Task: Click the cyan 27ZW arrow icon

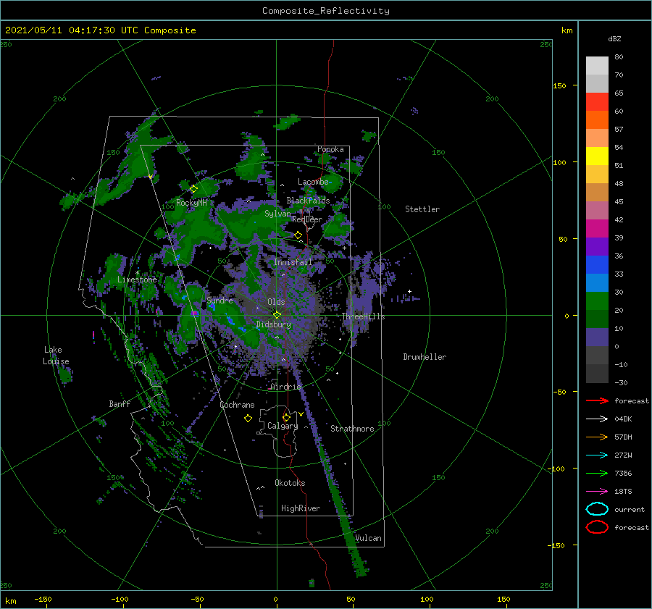Action: 597,455
